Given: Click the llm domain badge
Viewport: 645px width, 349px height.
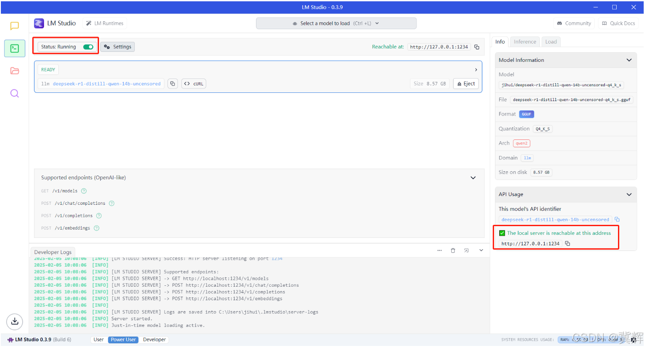Looking at the screenshot, I should click(x=527, y=158).
